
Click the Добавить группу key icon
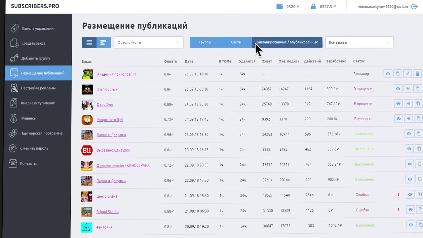tap(14, 58)
